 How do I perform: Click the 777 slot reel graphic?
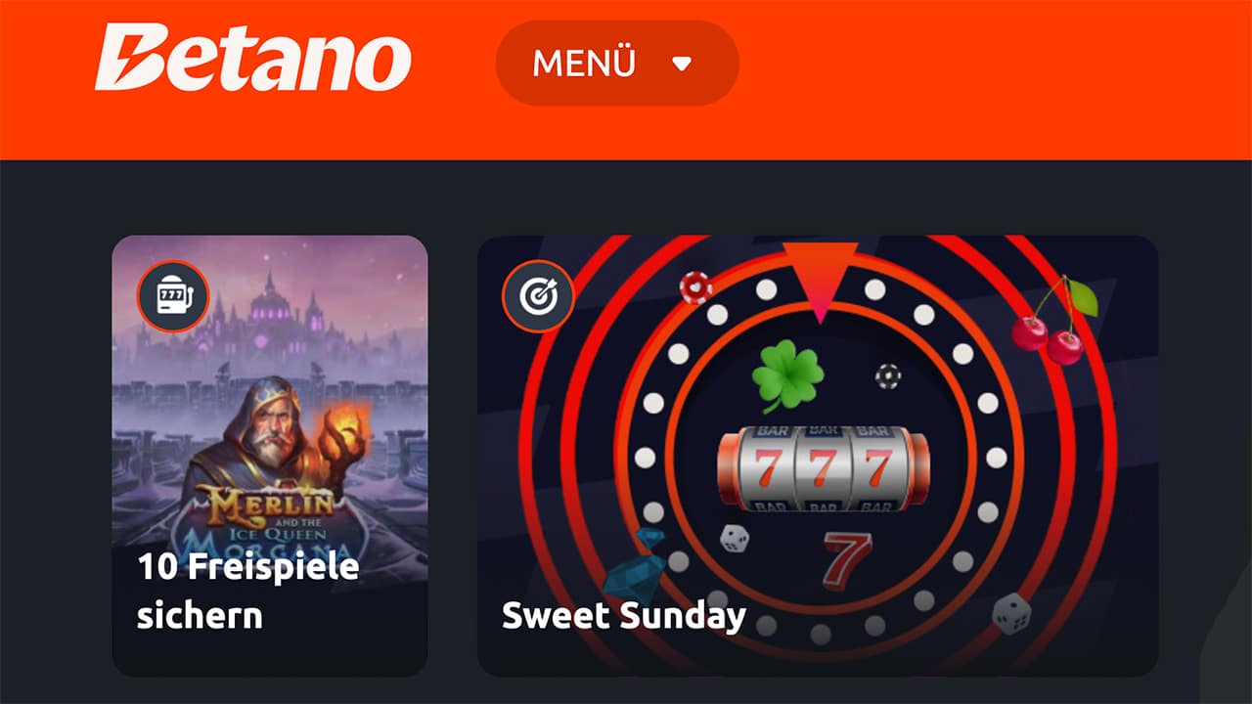(x=824, y=468)
